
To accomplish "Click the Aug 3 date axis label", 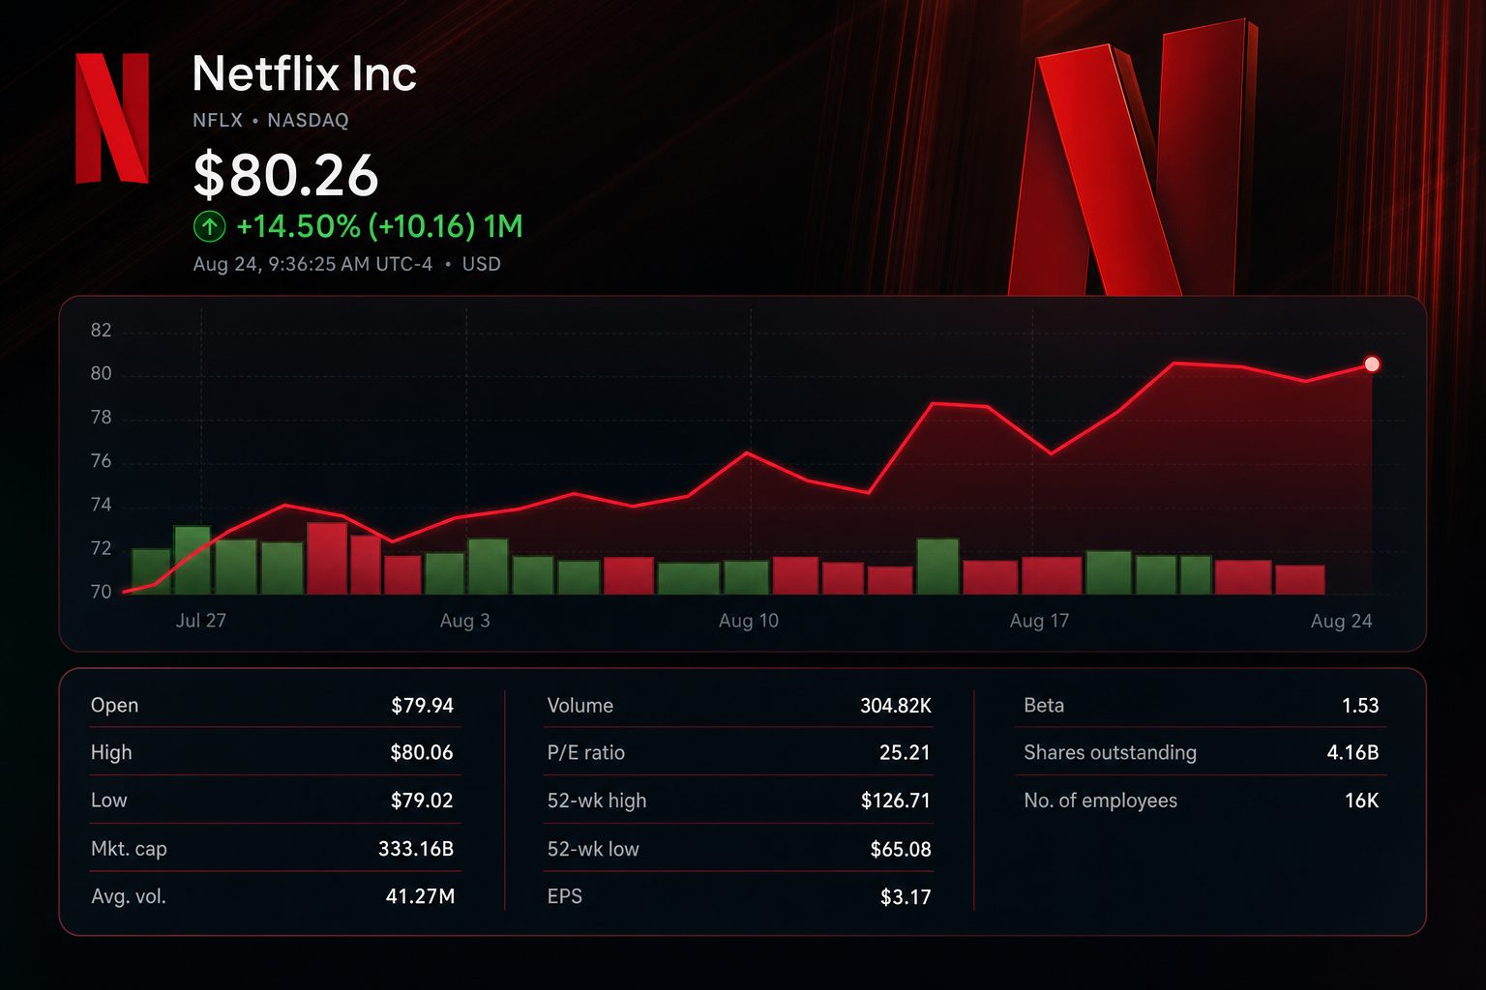I will [x=464, y=621].
